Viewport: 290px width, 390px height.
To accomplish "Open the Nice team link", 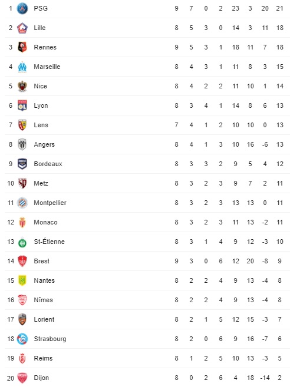I will coord(40,86).
